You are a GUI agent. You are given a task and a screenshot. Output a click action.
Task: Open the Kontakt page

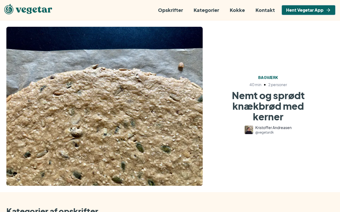(265, 10)
